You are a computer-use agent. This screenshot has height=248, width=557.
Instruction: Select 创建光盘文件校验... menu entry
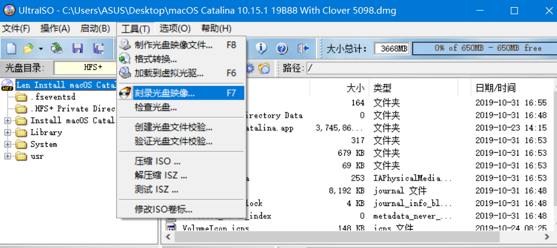tap(181, 127)
